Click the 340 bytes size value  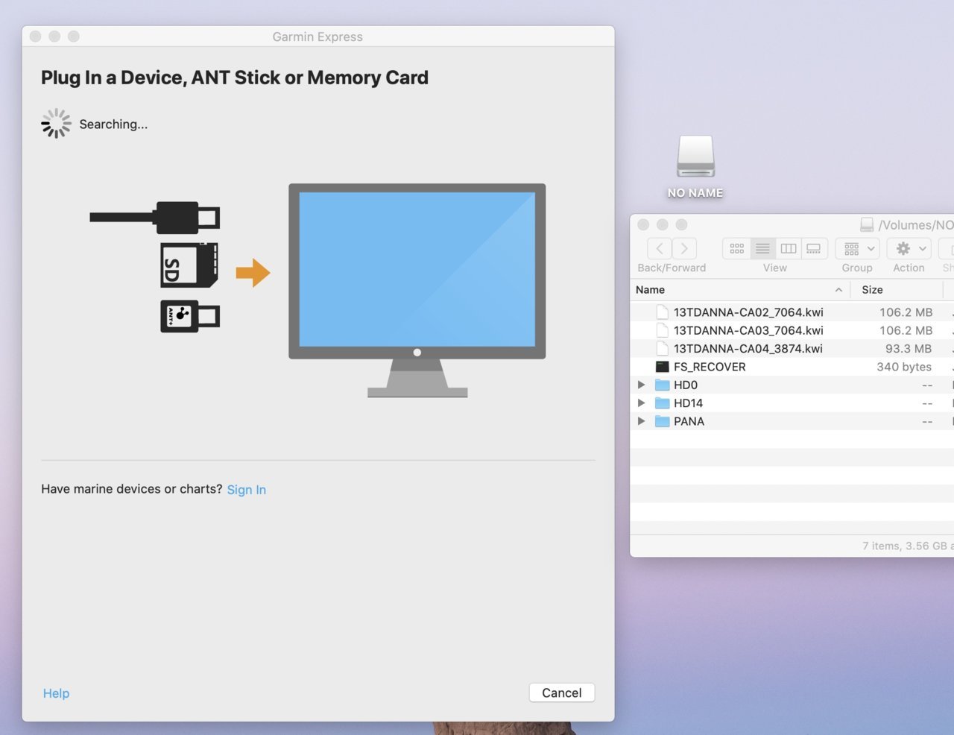[x=904, y=367]
